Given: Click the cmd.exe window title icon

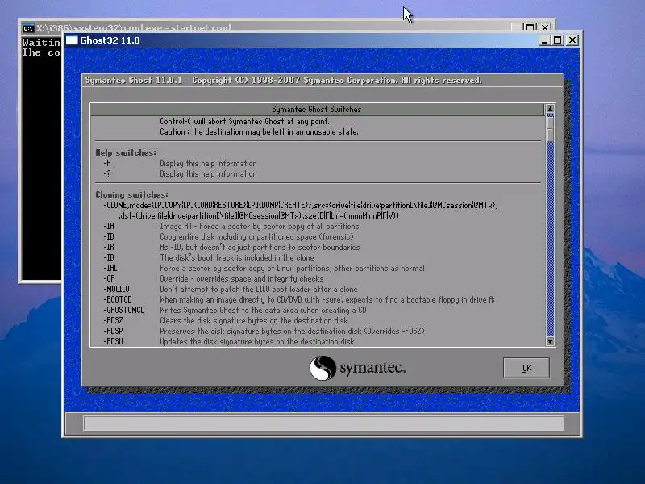Looking at the screenshot, I should point(27,28).
